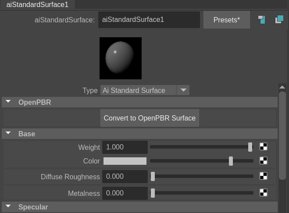Click the Metalness map checker icon
This screenshot has height=213, width=289.
coord(264,193)
